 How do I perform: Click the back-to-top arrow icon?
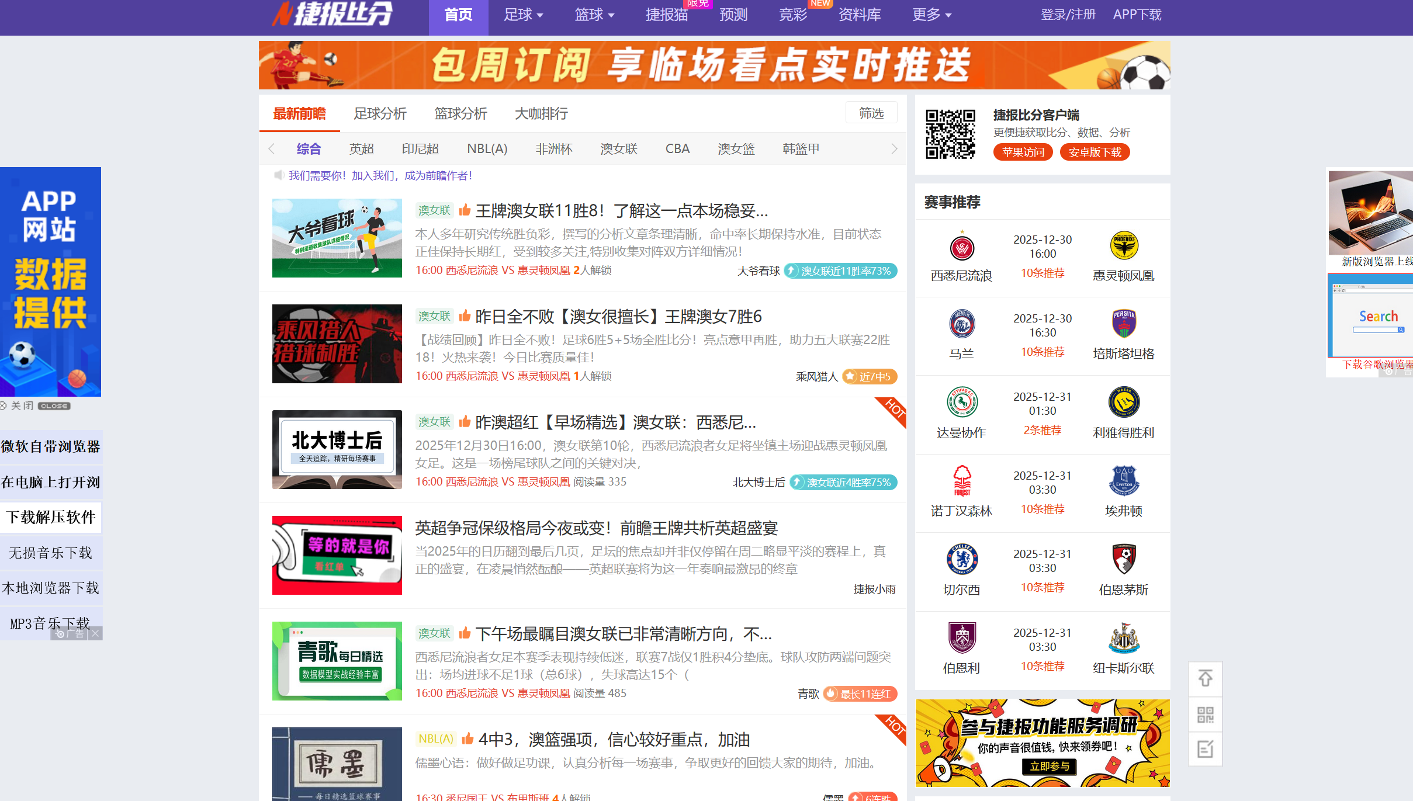click(1206, 679)
